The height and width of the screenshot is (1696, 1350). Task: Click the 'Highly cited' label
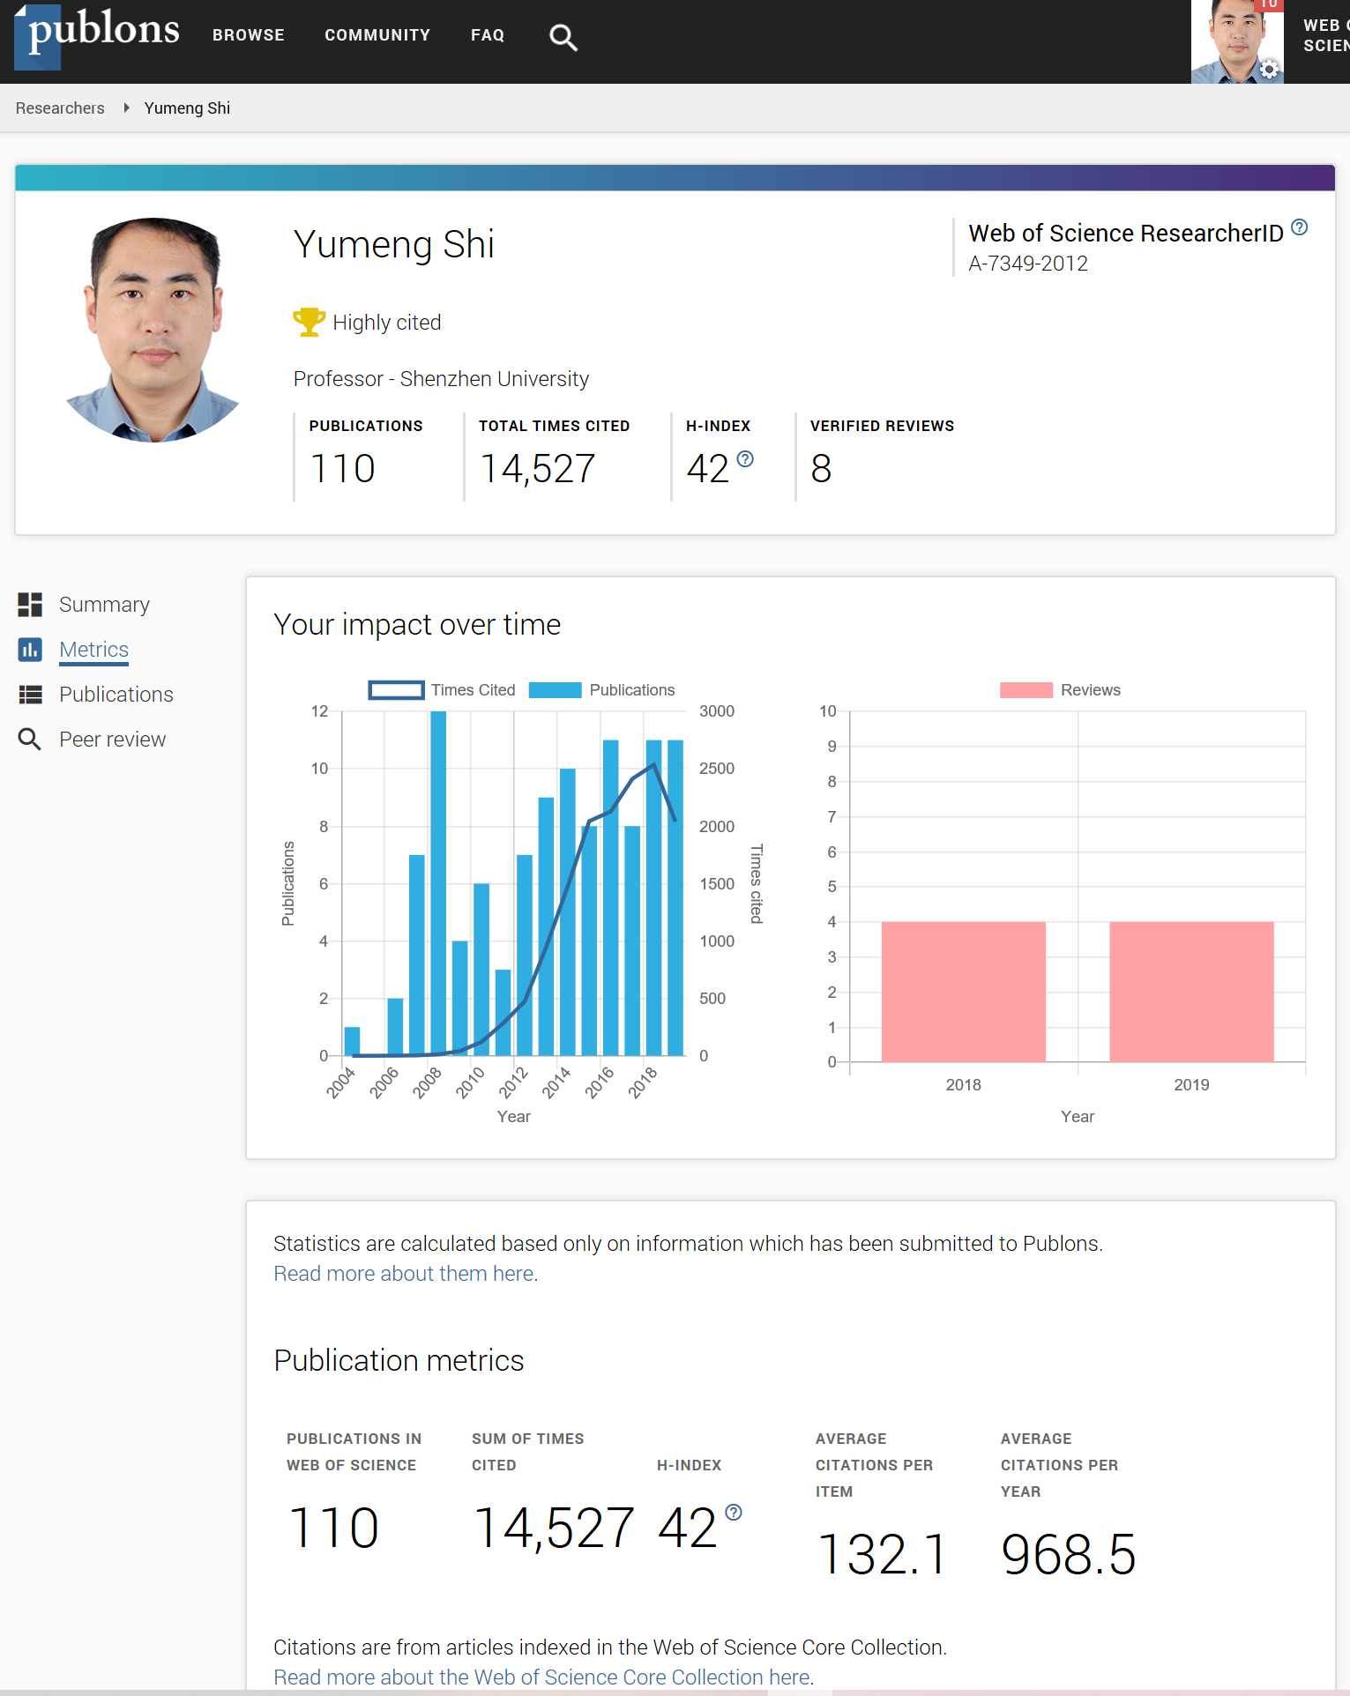[386, 323]
